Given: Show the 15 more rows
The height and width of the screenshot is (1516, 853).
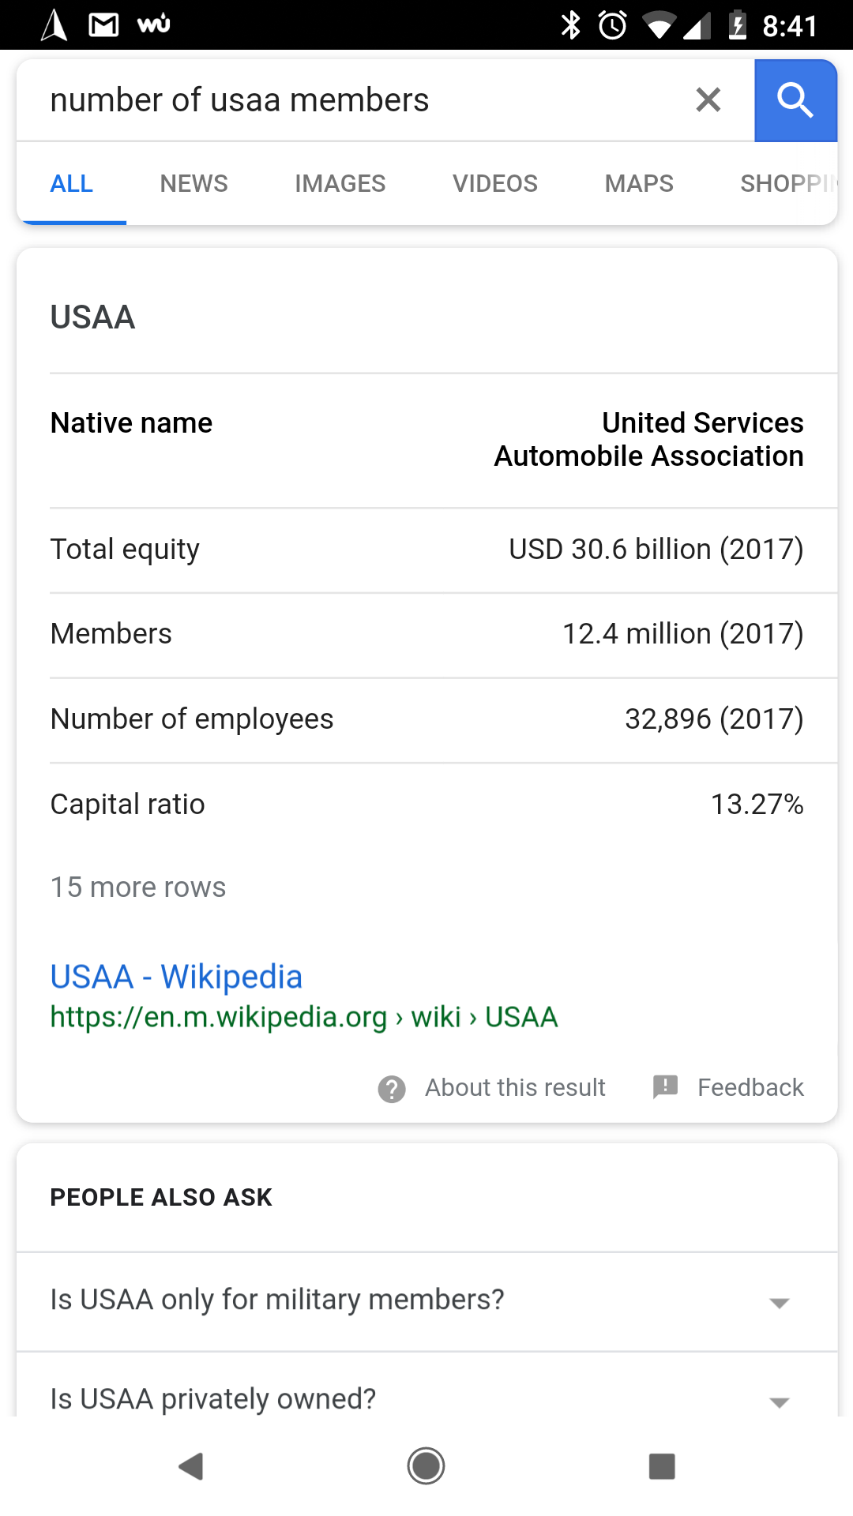Looking at the screenshot, I should pyautogui.click(x=138, y=887).
